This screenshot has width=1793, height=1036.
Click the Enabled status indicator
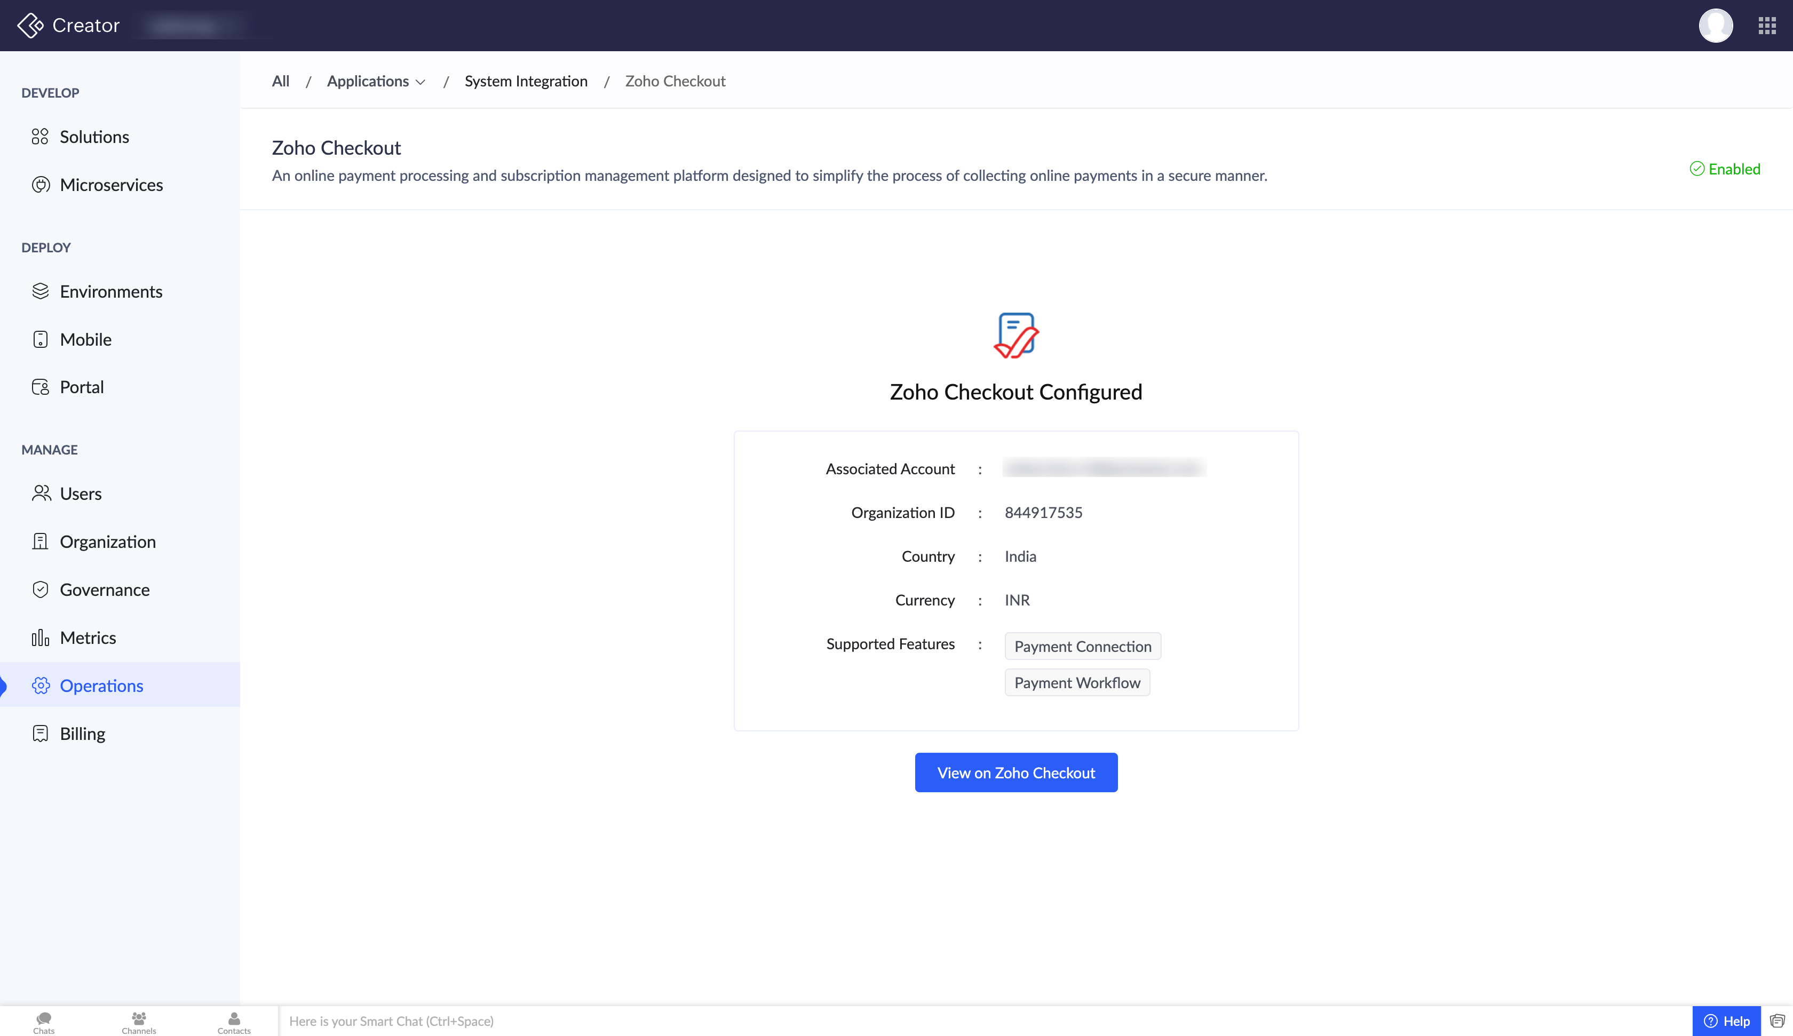click(x=1725, y=169)
